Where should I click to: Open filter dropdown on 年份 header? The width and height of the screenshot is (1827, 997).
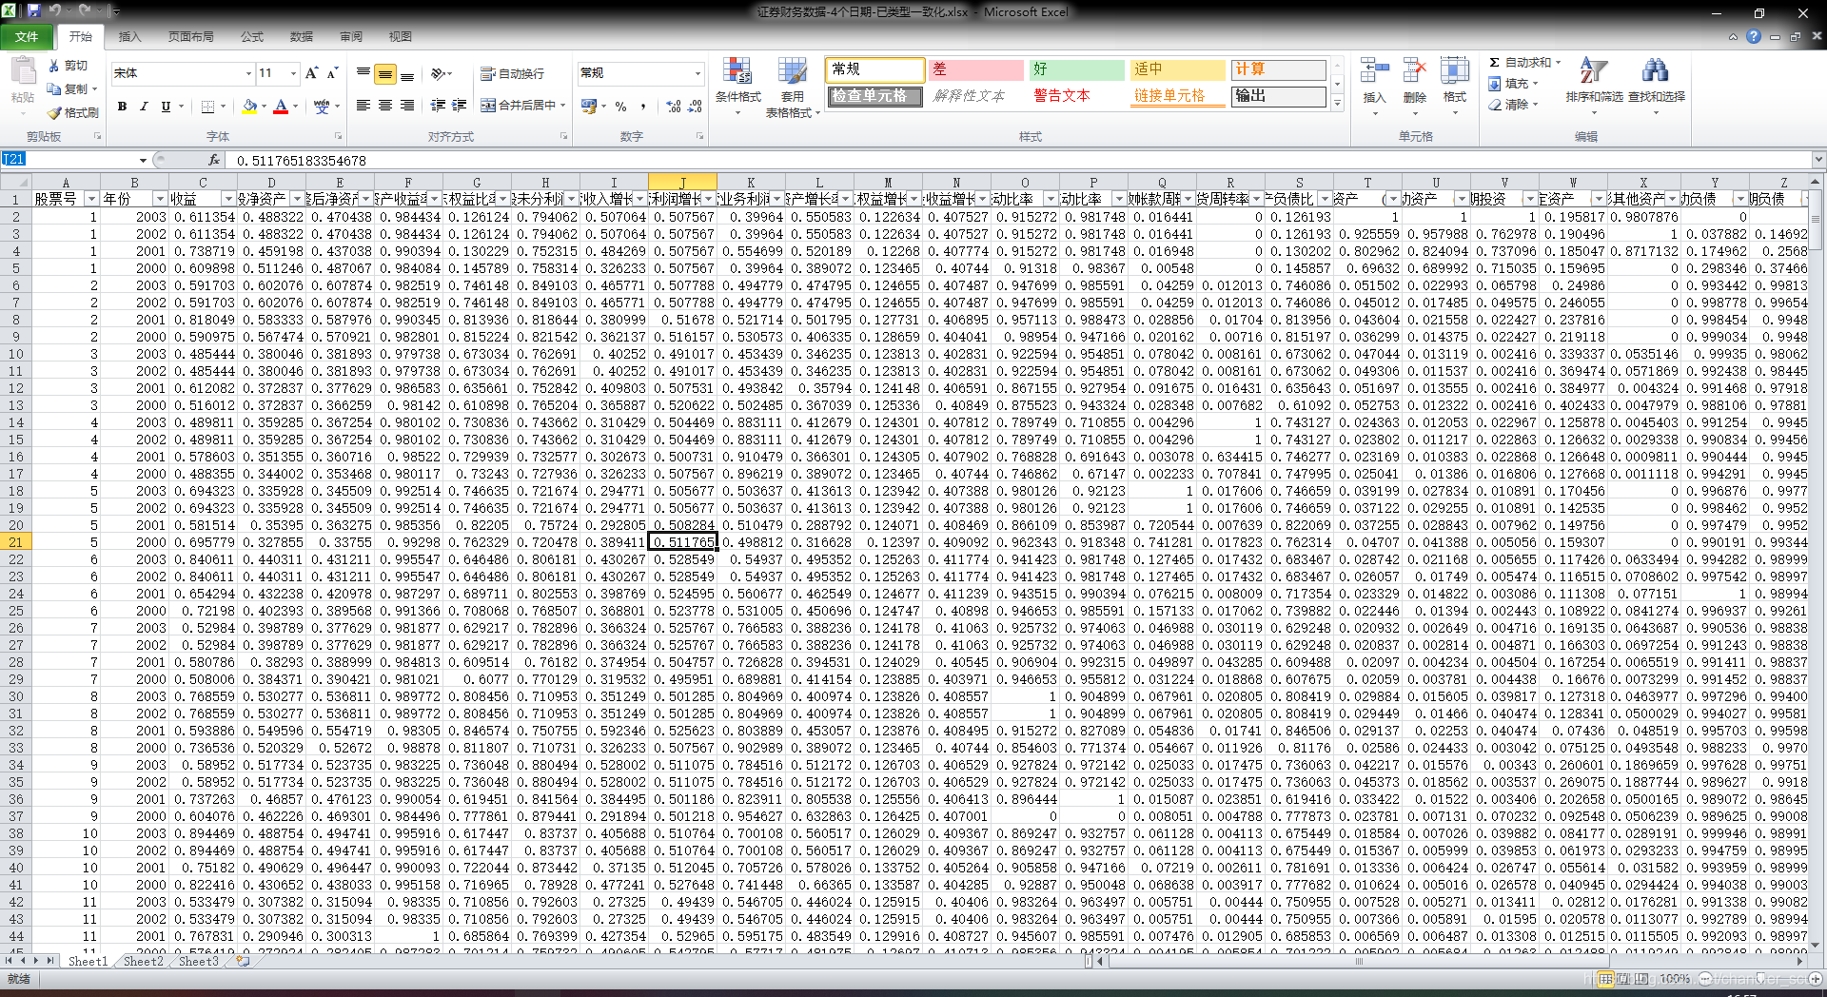click(x=160, y=199)
